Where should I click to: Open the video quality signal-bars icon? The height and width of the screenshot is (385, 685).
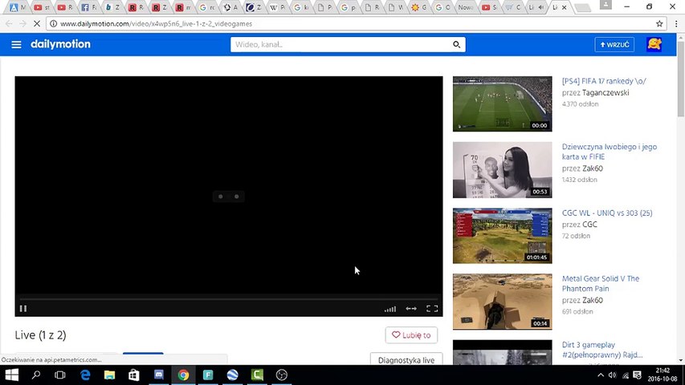390,309
